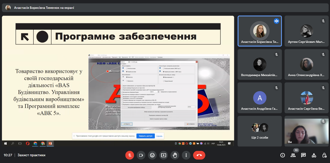The height and width of the screenshot is (163, 330).
Task: Open the emoji reactions picker
Action: pyautogui.click(x=152, y=155)
